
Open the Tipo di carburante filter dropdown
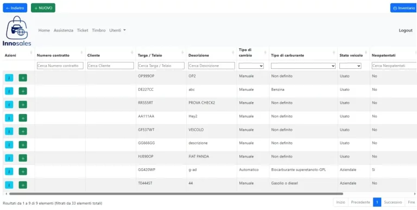coord(303,66)
